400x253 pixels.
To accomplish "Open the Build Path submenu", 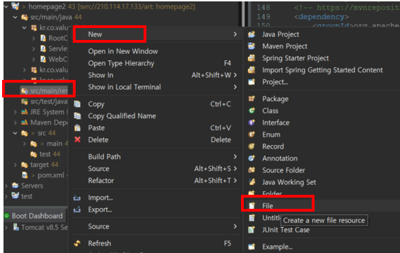I will [x=157, y=156].
